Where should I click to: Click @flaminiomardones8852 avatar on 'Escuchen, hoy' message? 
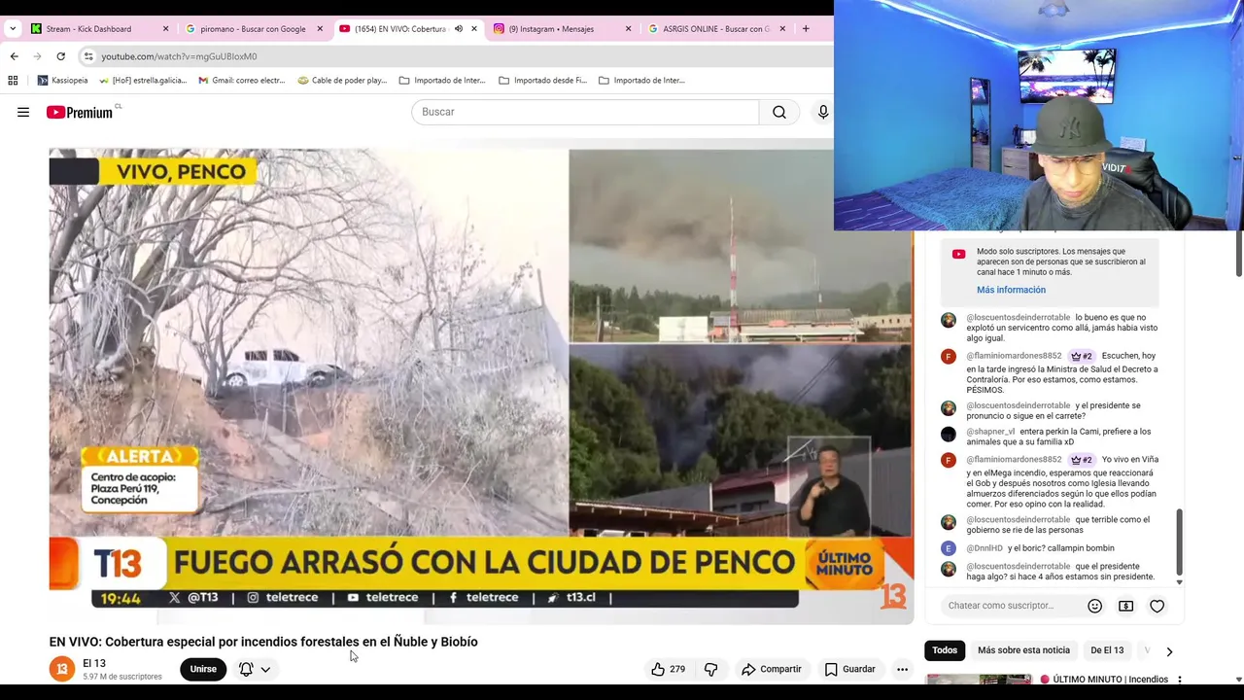(x=949, y=357)
